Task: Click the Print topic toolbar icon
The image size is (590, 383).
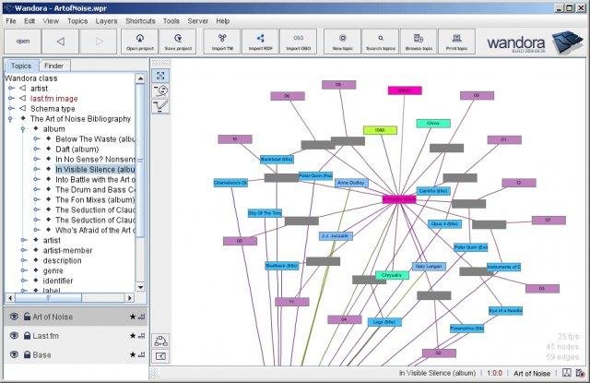Action: 457,42
